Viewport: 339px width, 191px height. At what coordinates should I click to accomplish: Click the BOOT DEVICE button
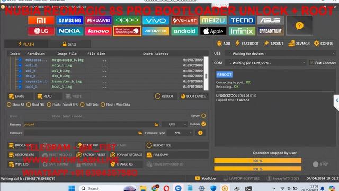pyautogui.click(x=193, y=96)
